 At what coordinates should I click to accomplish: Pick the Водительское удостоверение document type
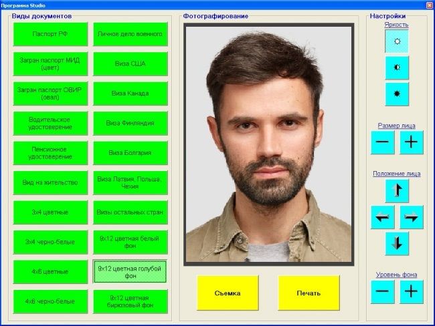(x=50, y=123)
